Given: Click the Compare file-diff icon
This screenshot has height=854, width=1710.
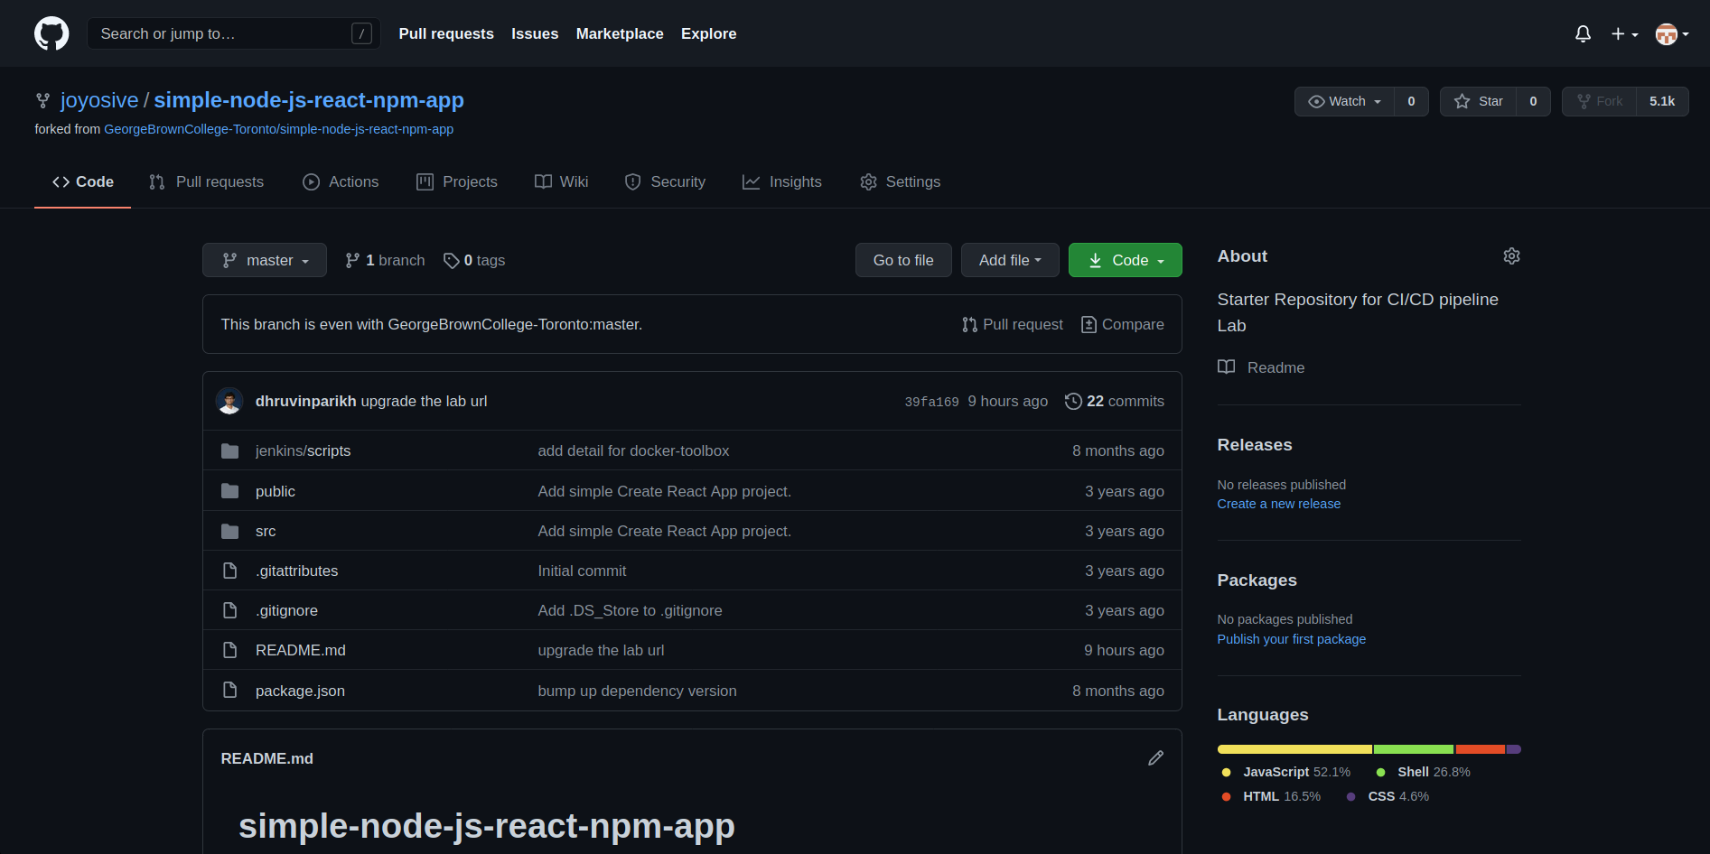Looking at the screenshot, I should pyautogui.click(x=1089, y=324).
